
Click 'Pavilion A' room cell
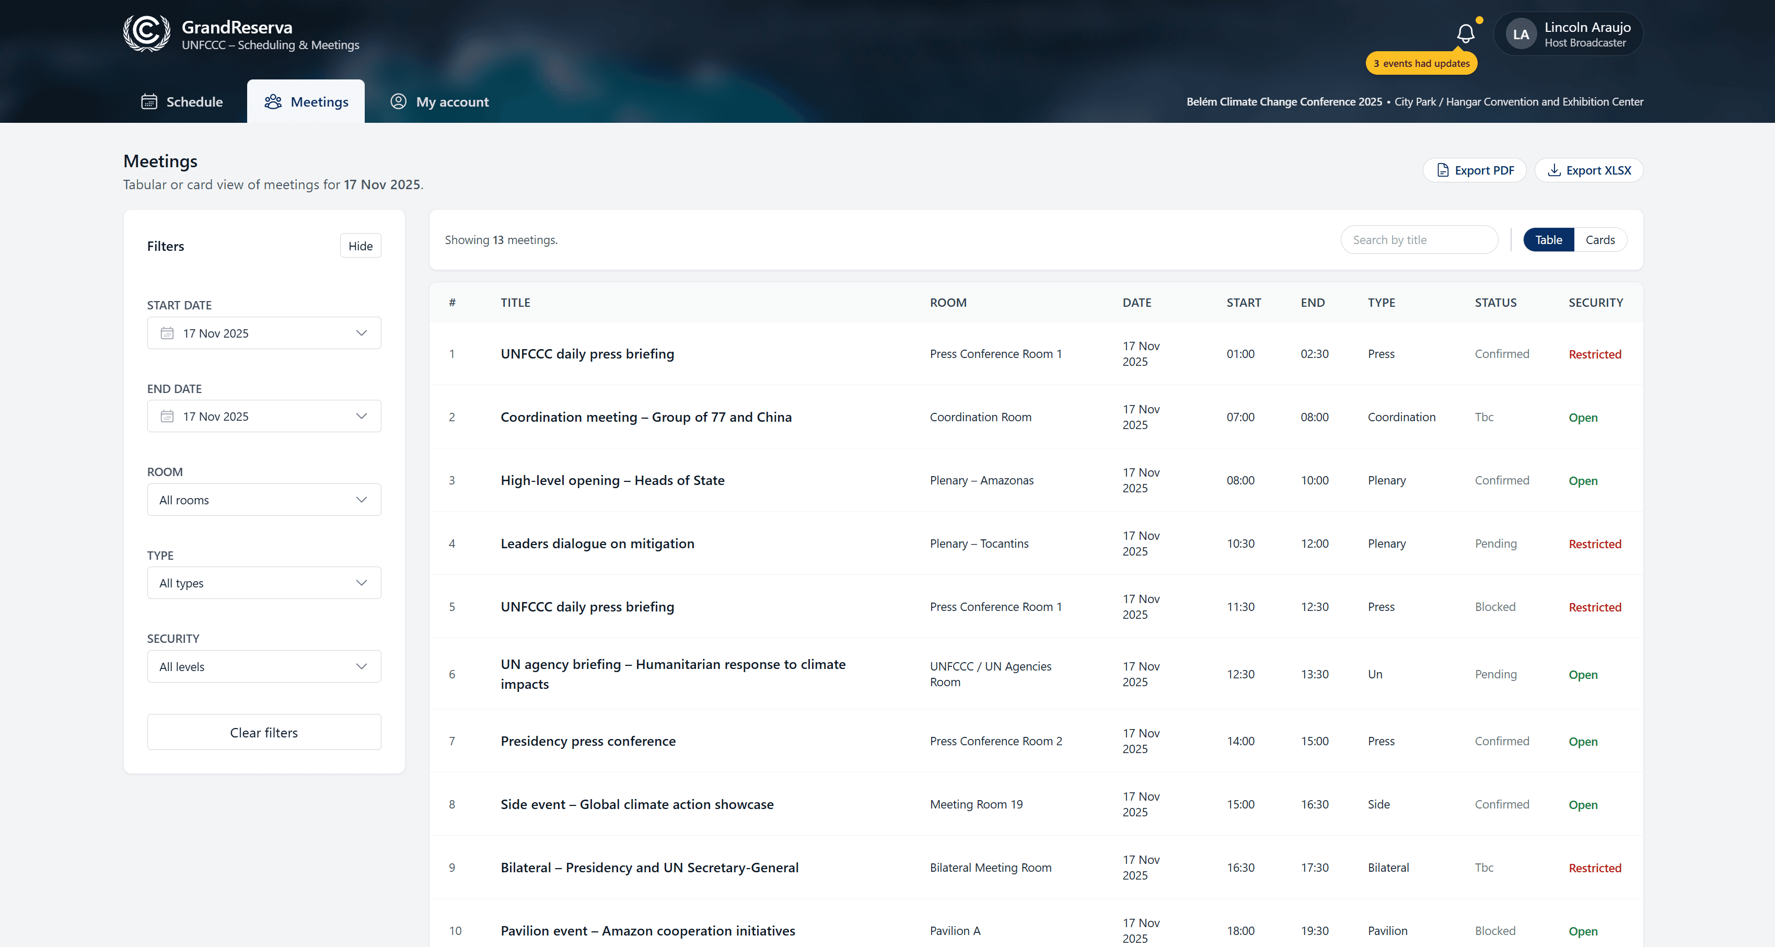point(955,930)
